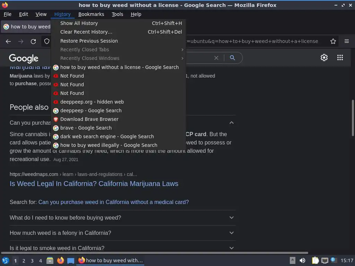Click the browser forward arrow
355x266 pixels.
tap(20, 42)
